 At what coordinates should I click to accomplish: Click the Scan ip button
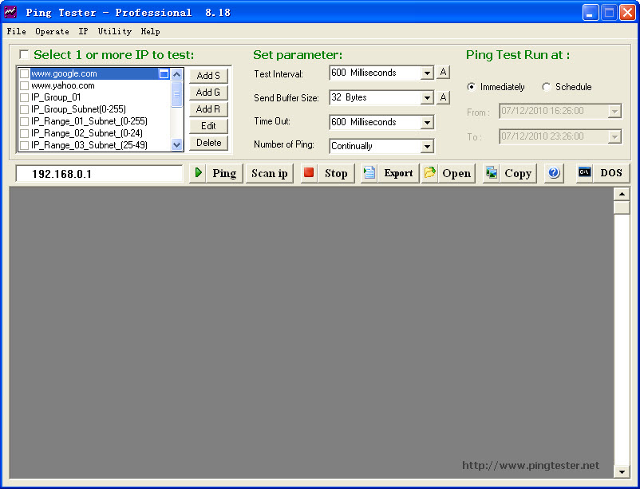tap(270, 173)
